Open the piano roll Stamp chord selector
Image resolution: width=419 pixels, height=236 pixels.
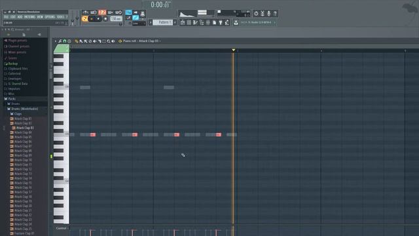coord(69,41)
